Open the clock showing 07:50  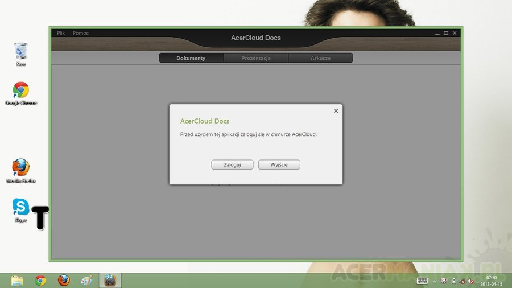click(491, 281)
